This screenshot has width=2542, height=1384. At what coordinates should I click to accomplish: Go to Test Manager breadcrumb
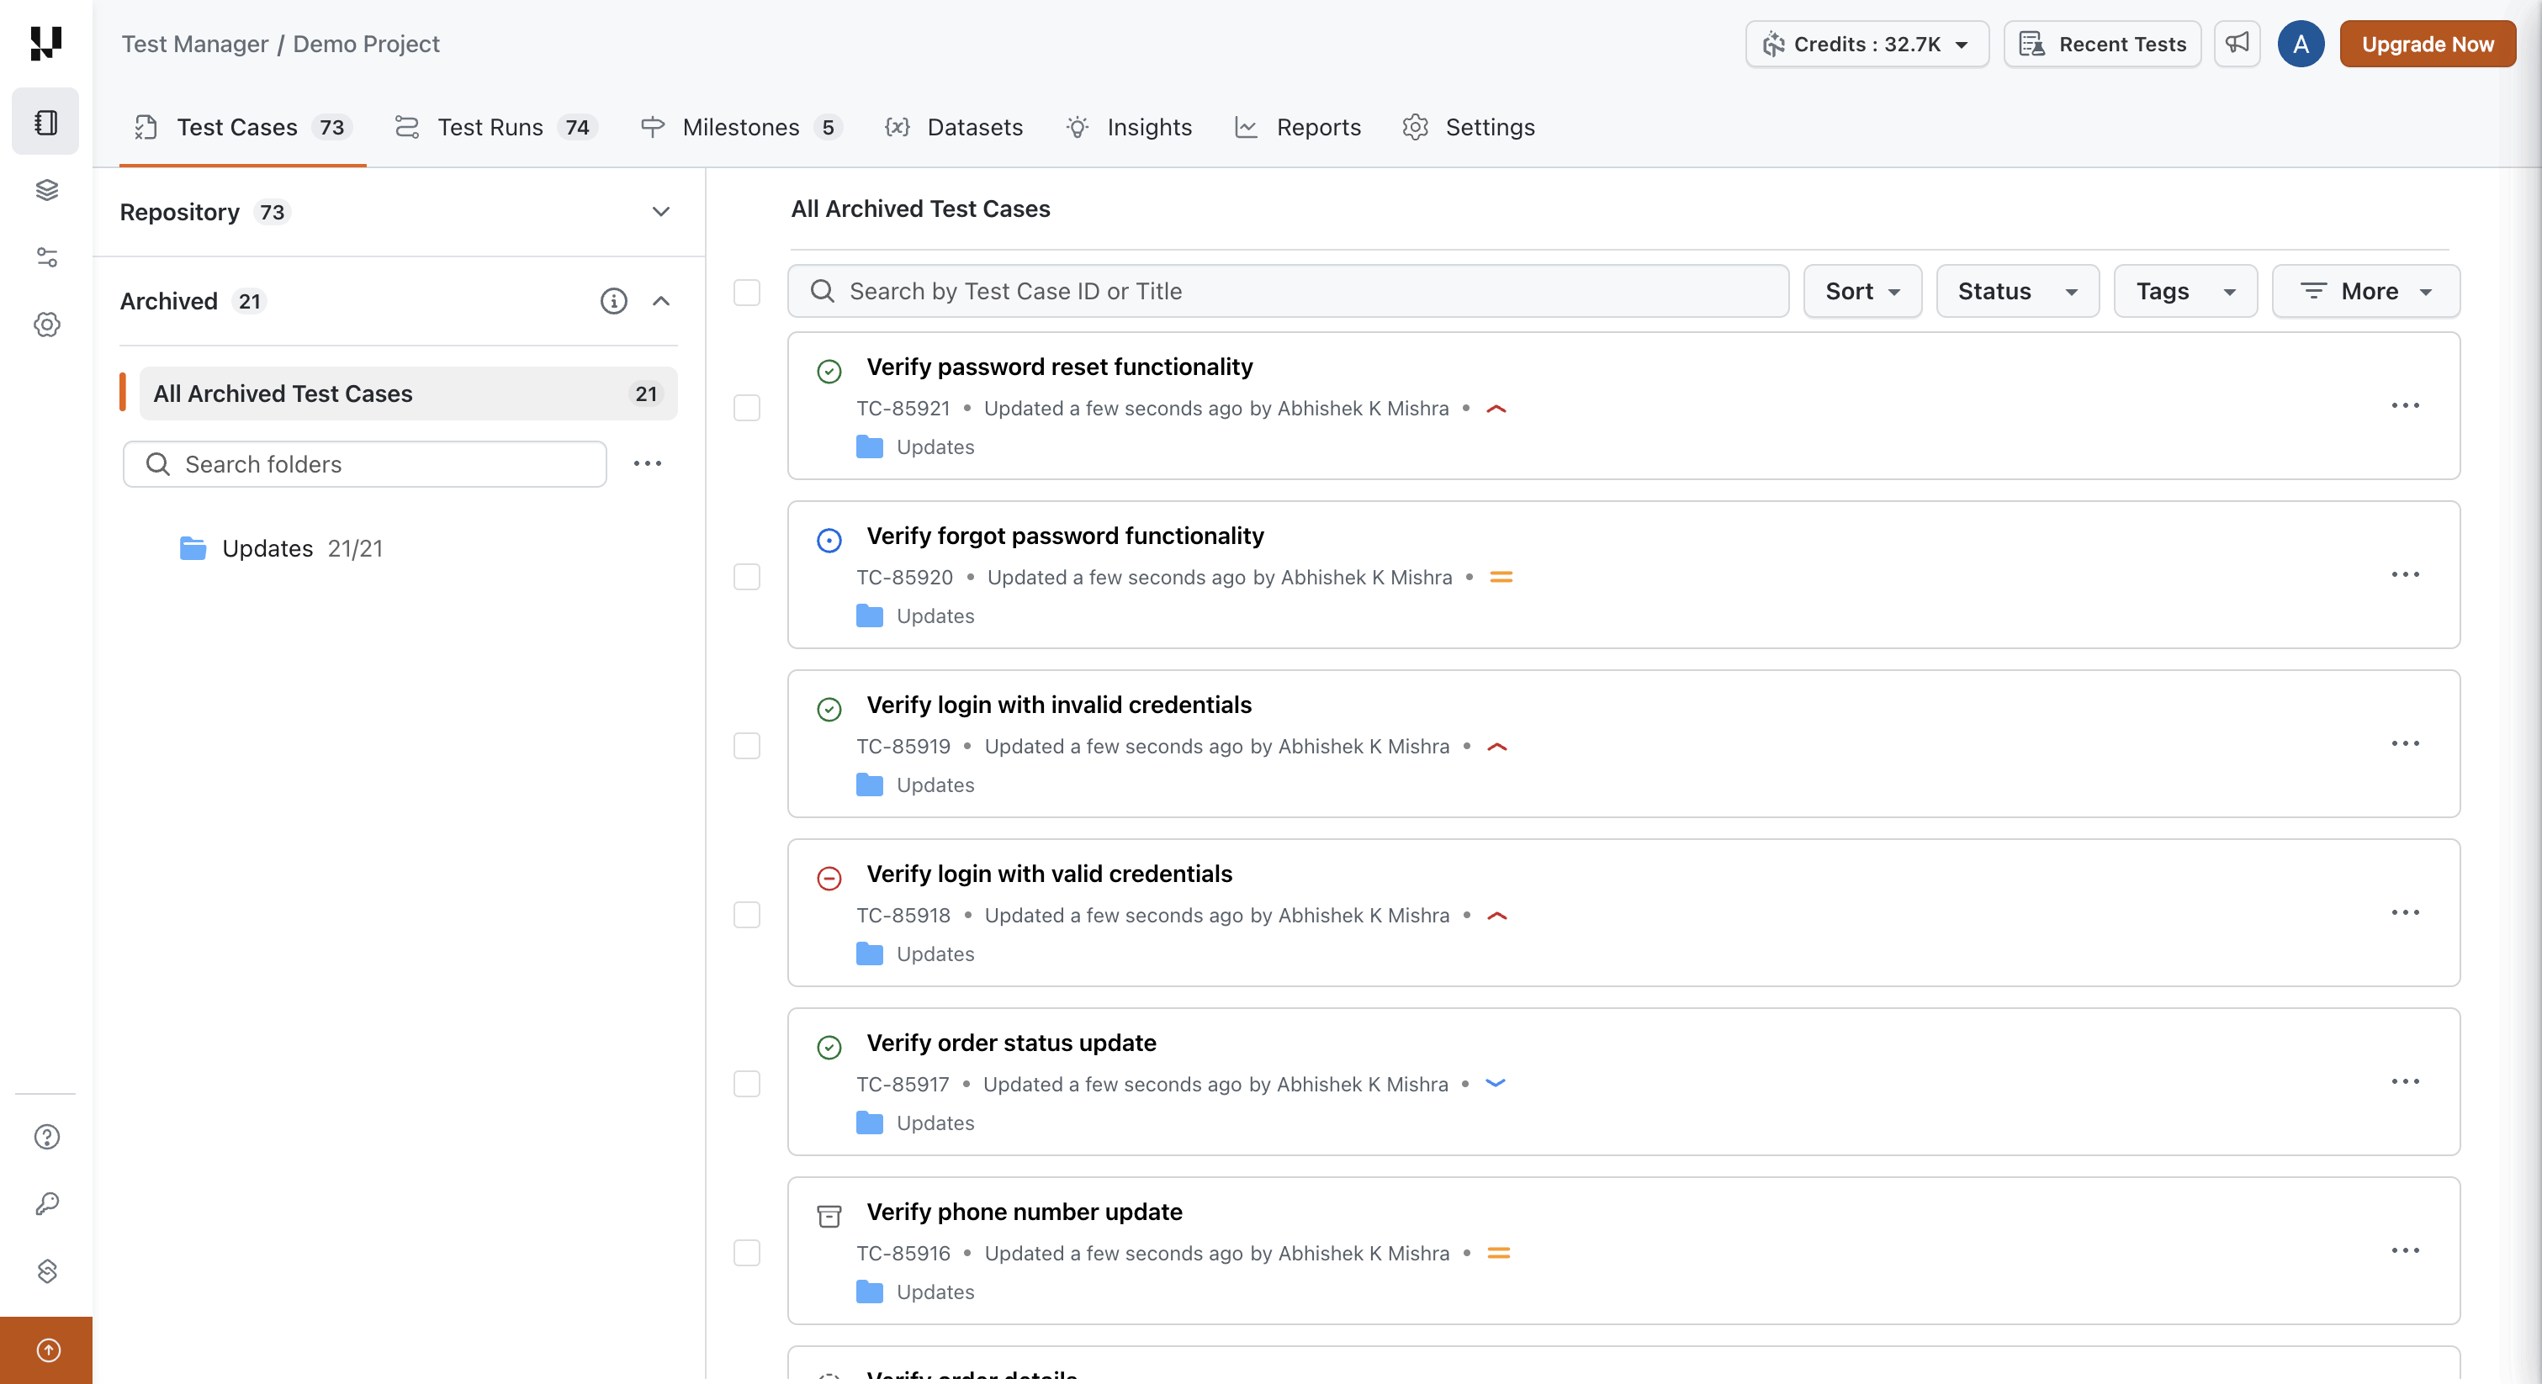point(194,44)
